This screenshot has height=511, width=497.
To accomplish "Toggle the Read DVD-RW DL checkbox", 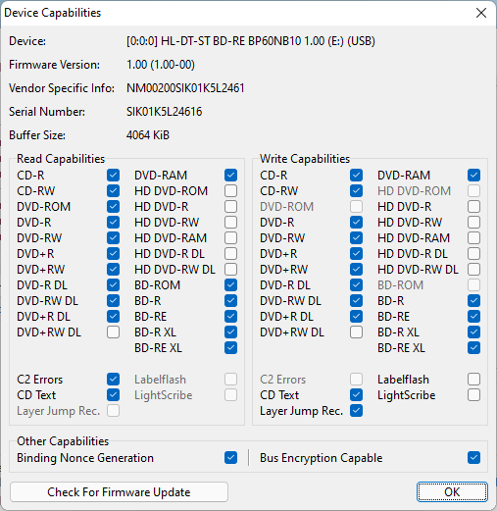I will pyautogui.click(x=113, y=300).
